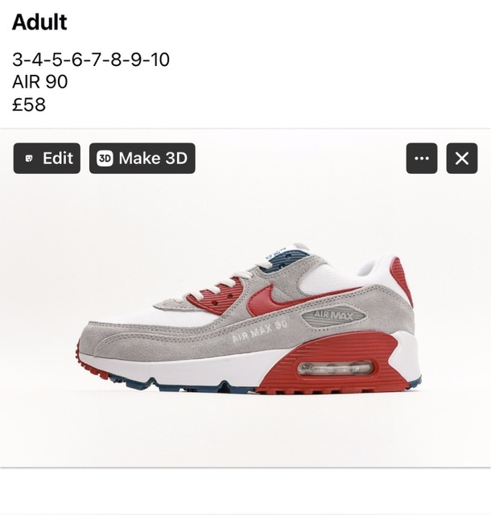Click the Edit label to edit the photo

point(58,159)
